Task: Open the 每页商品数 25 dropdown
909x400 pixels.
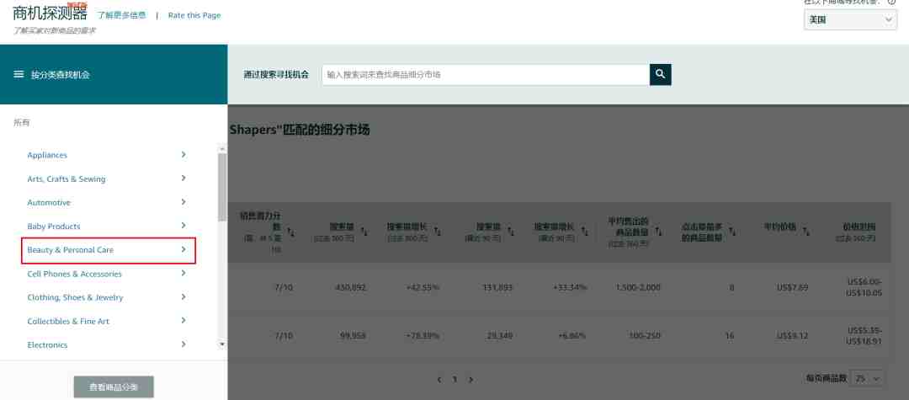Action: (x=867, y=378)
